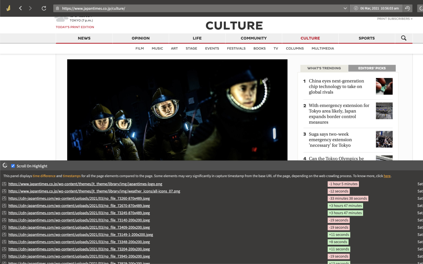Open the LIFE section tab
The width and height of the screenshot is (423, 264).
[197, 38]
